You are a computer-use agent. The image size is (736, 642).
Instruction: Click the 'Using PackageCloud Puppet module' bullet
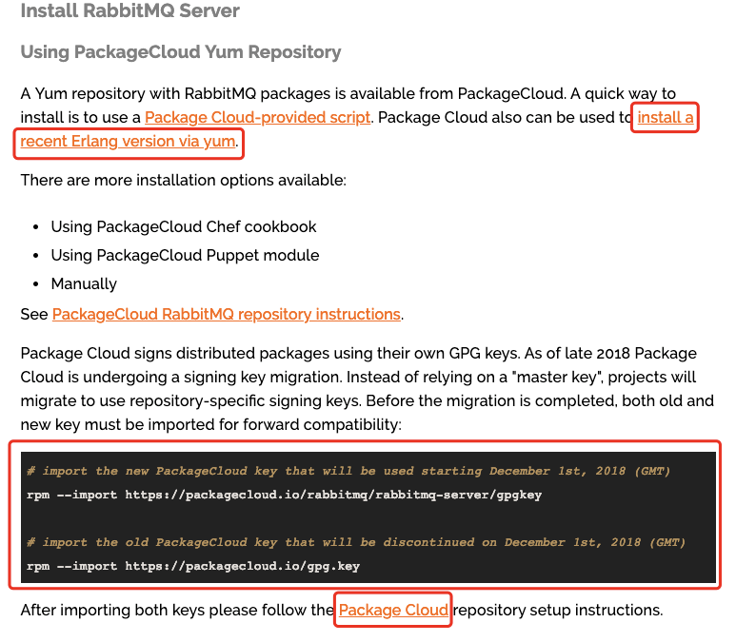tap(185, 256)
